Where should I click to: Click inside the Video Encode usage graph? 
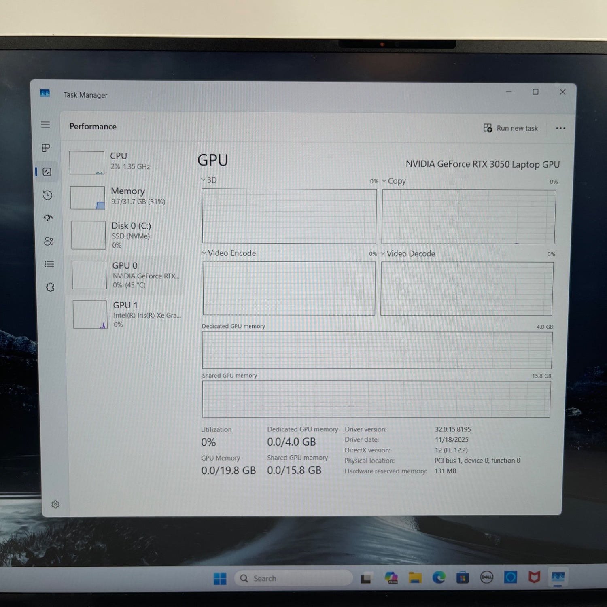pos(289,288)
